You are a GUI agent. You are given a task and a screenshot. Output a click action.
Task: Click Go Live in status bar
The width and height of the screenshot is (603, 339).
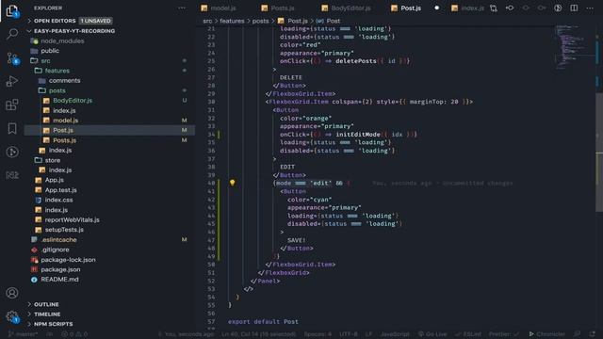click(x=432, y=334)
